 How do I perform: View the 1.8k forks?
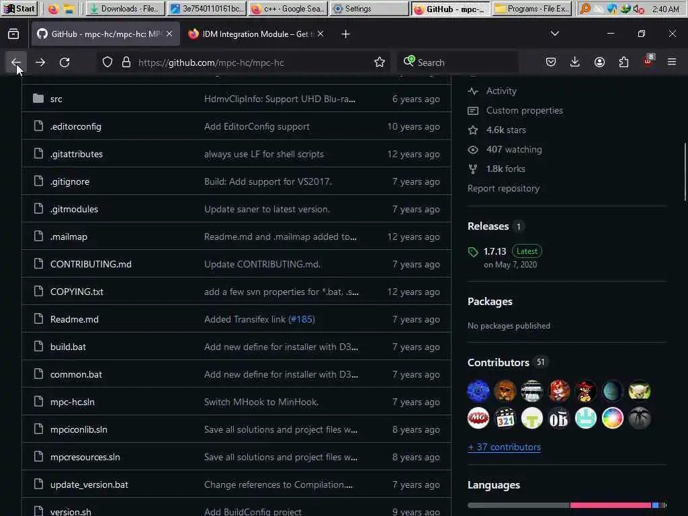pyautogui.click(x=505, y=169)
